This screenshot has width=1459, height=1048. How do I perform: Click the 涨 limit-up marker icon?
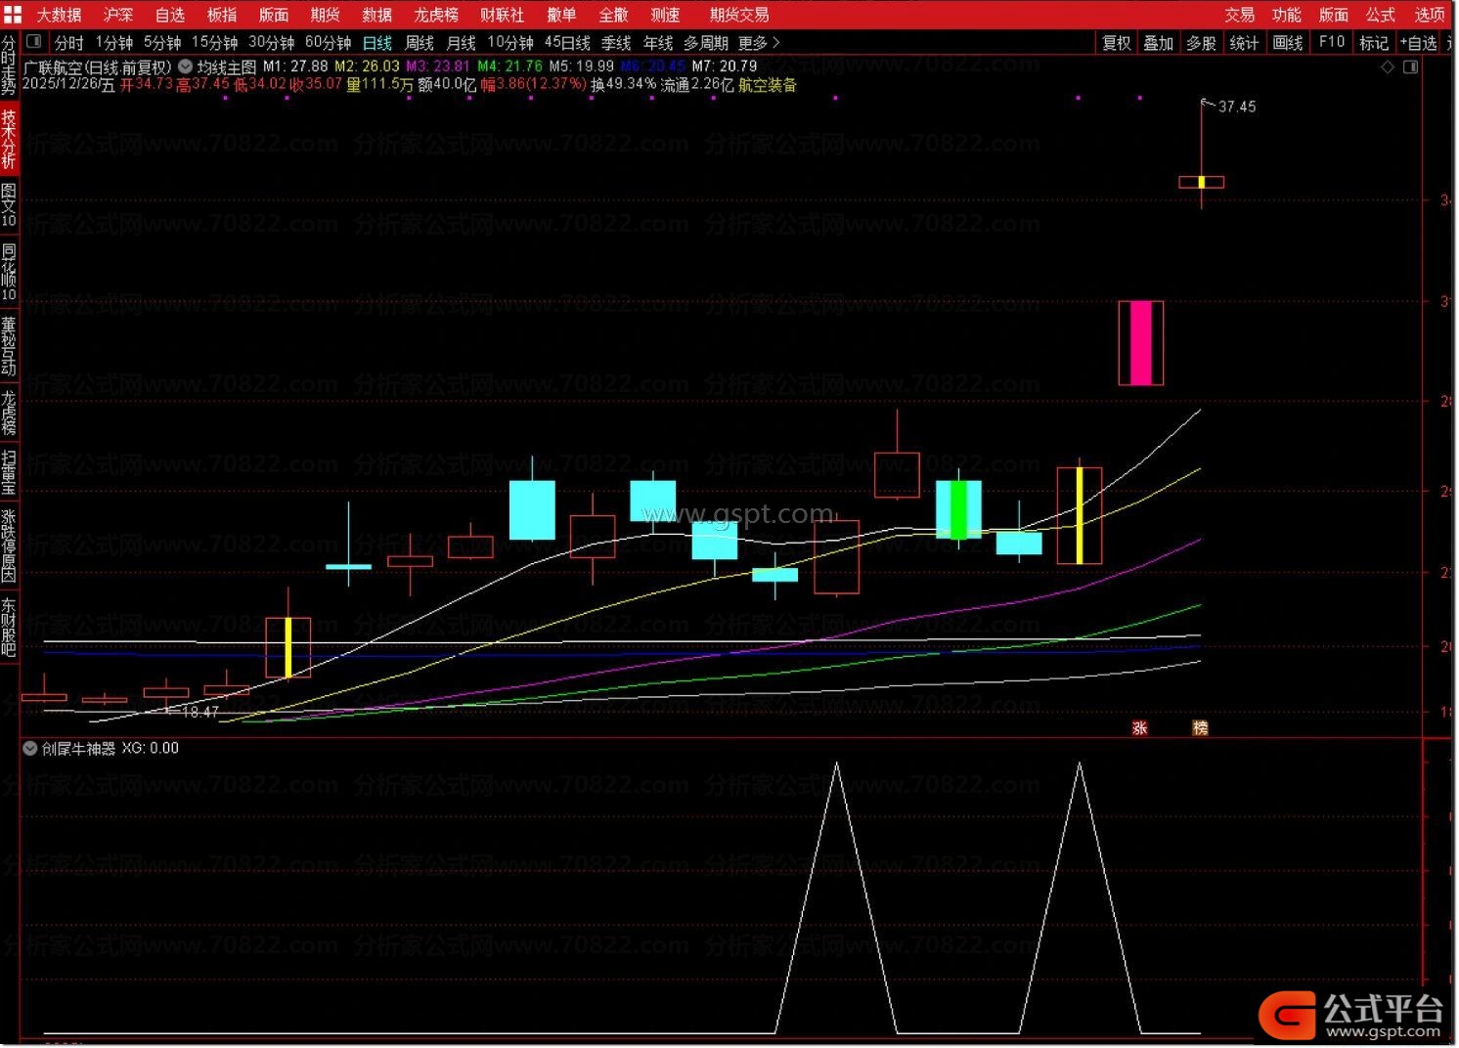(1139, 728)
